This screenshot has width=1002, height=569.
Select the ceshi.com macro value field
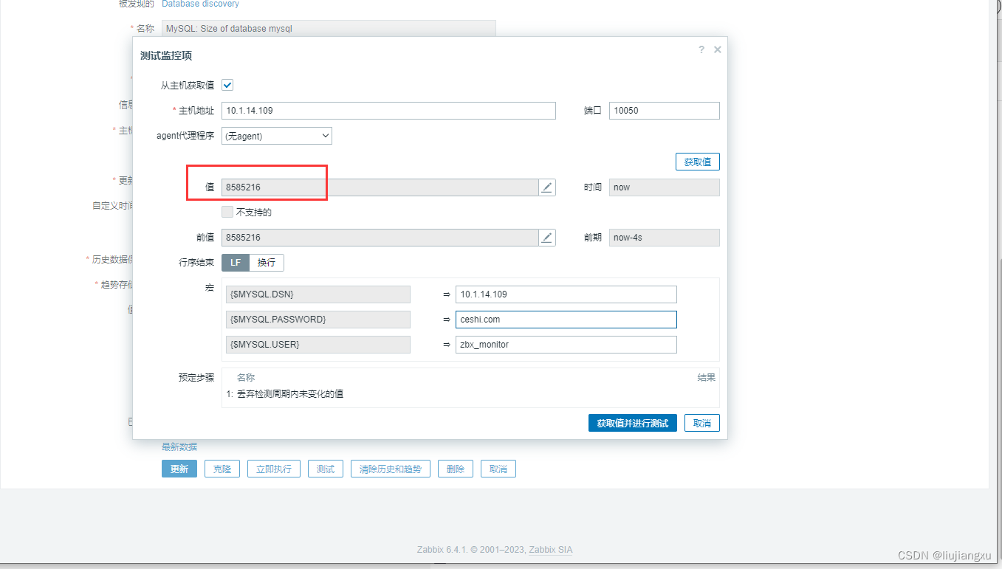tap(566, 319)
